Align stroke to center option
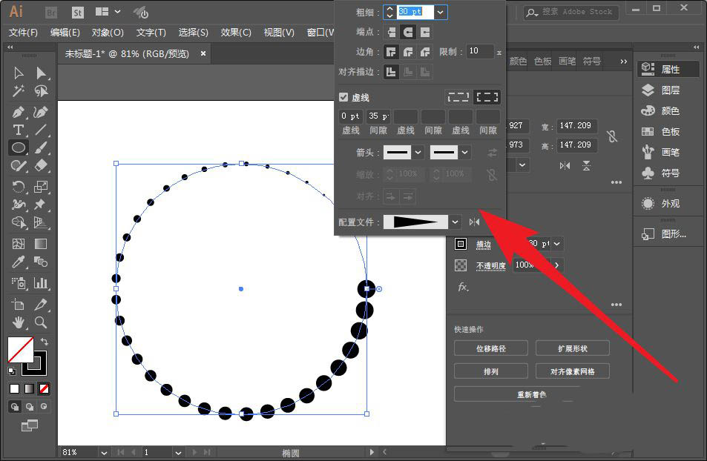 [391, 72]
